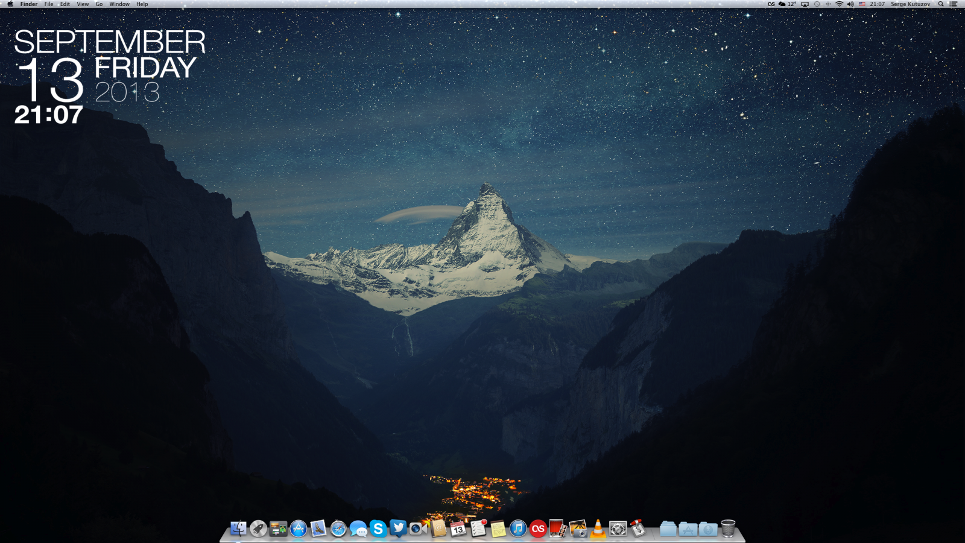Image resolution: width=965 pixels, height=543 pixels.
Task: Launch iTunes from the dock
Action: [x=518, y=529]
